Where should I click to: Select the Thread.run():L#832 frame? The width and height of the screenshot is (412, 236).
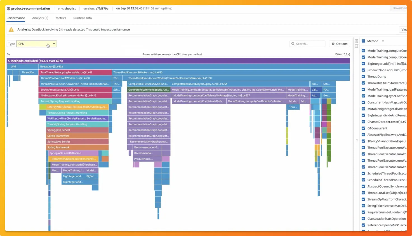pyautogui.click(x=194, y=67)
